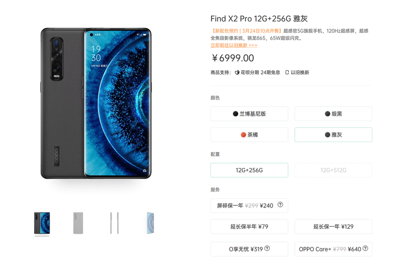Click help icon beside 屏碎保一年 service
Screen dimensions: 401x264
(280, 205)
